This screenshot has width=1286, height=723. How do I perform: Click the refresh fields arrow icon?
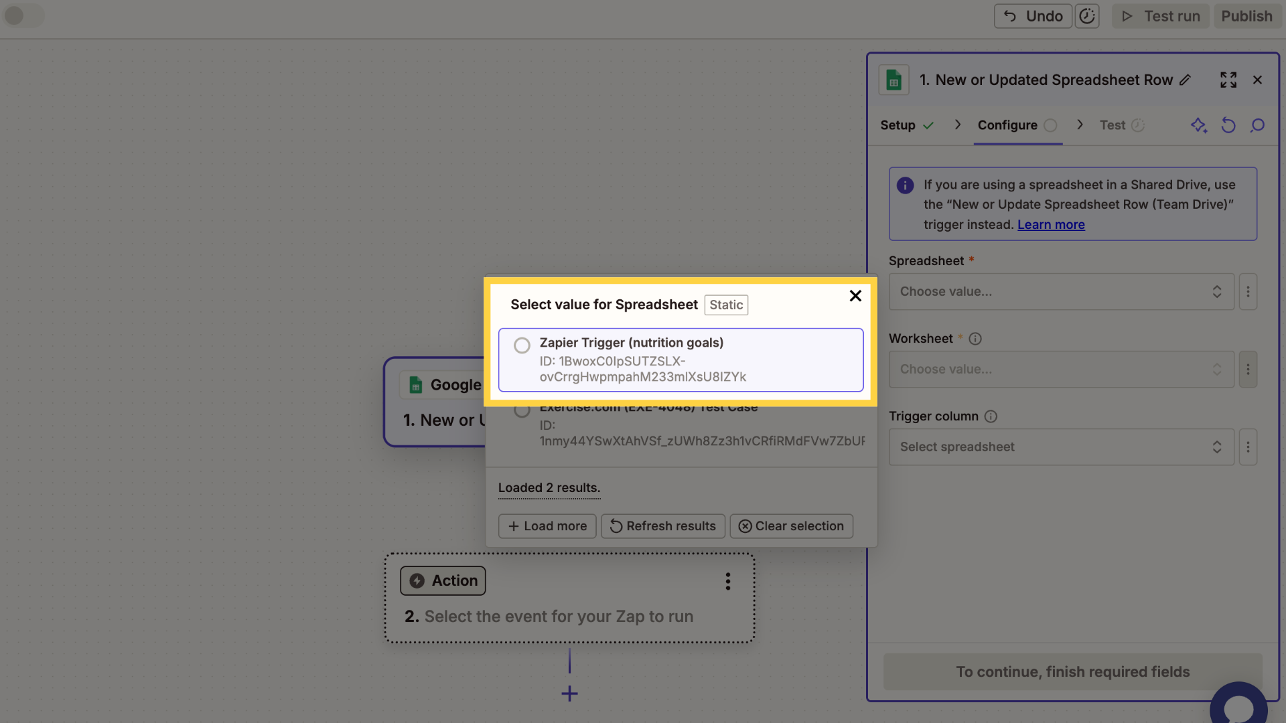(1228, 125)
